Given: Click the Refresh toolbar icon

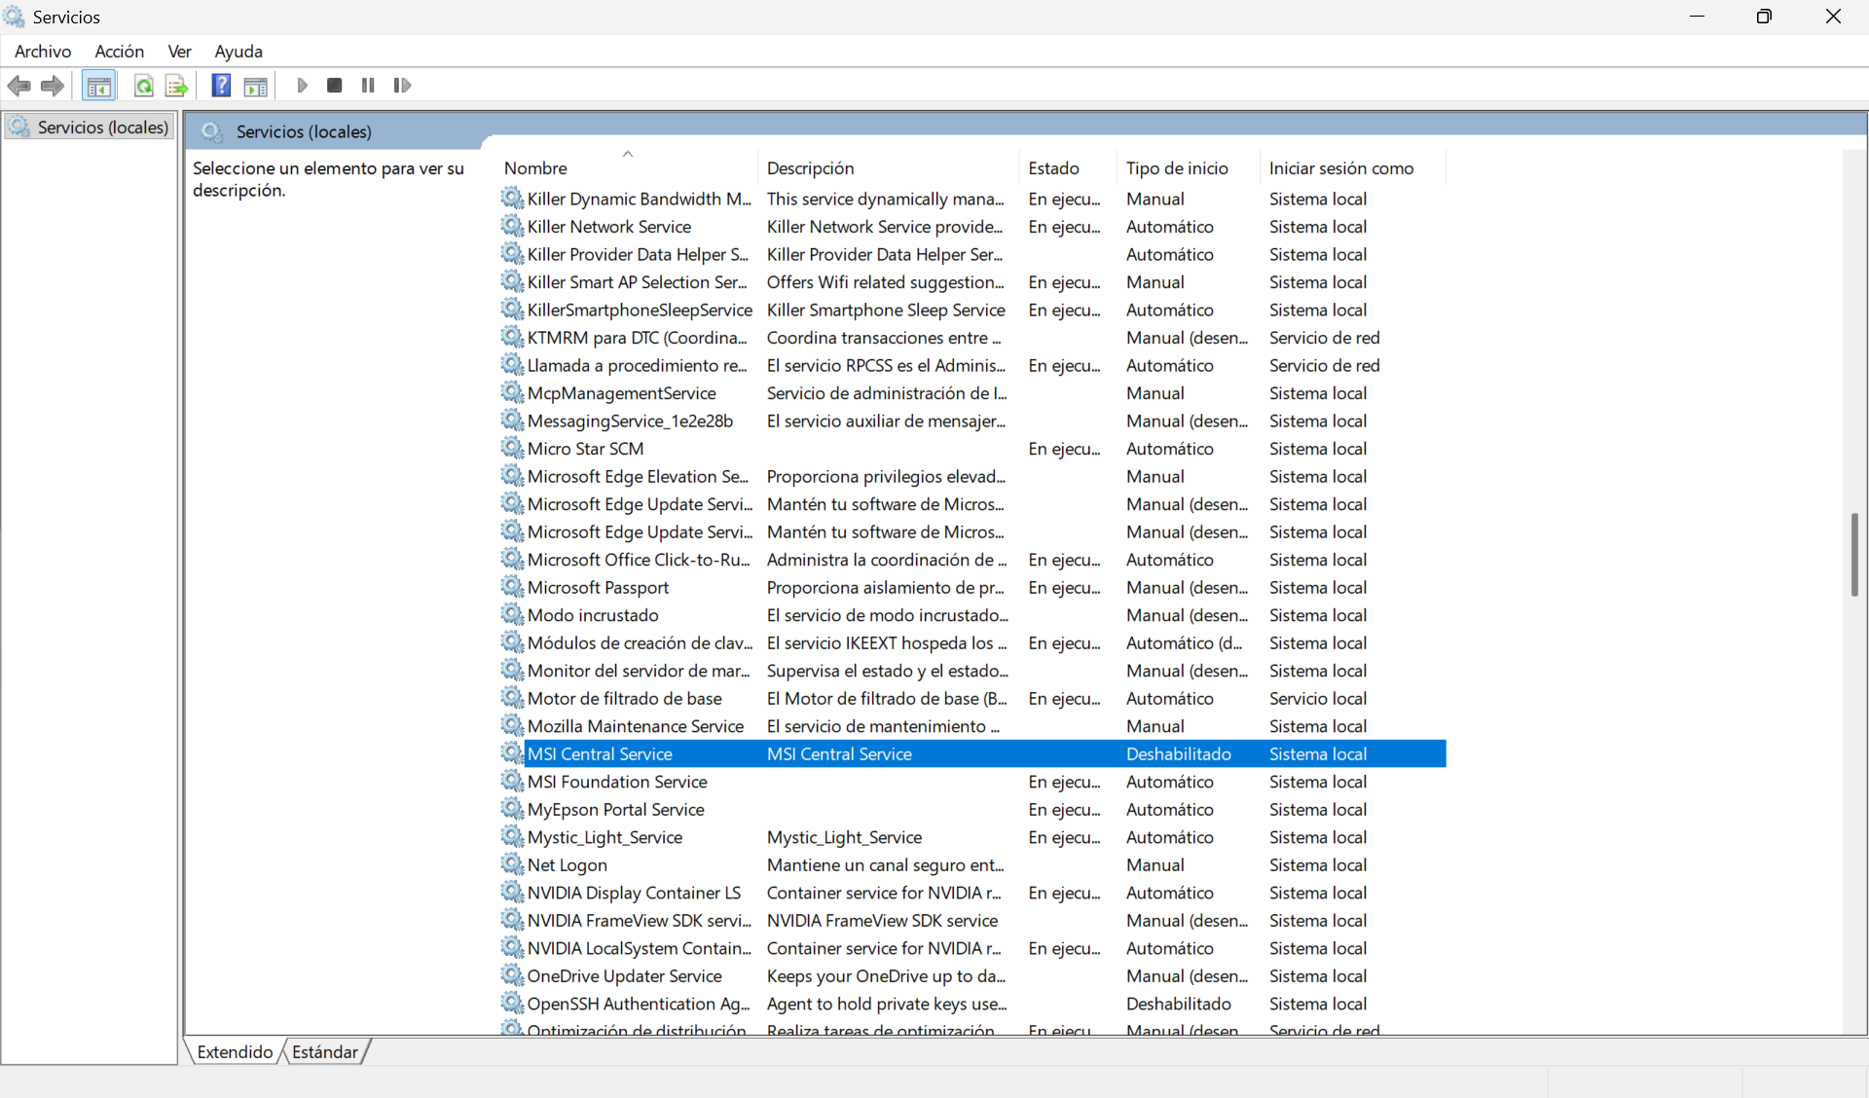Looking at the screenshot, I should click(x=143, y=86).
